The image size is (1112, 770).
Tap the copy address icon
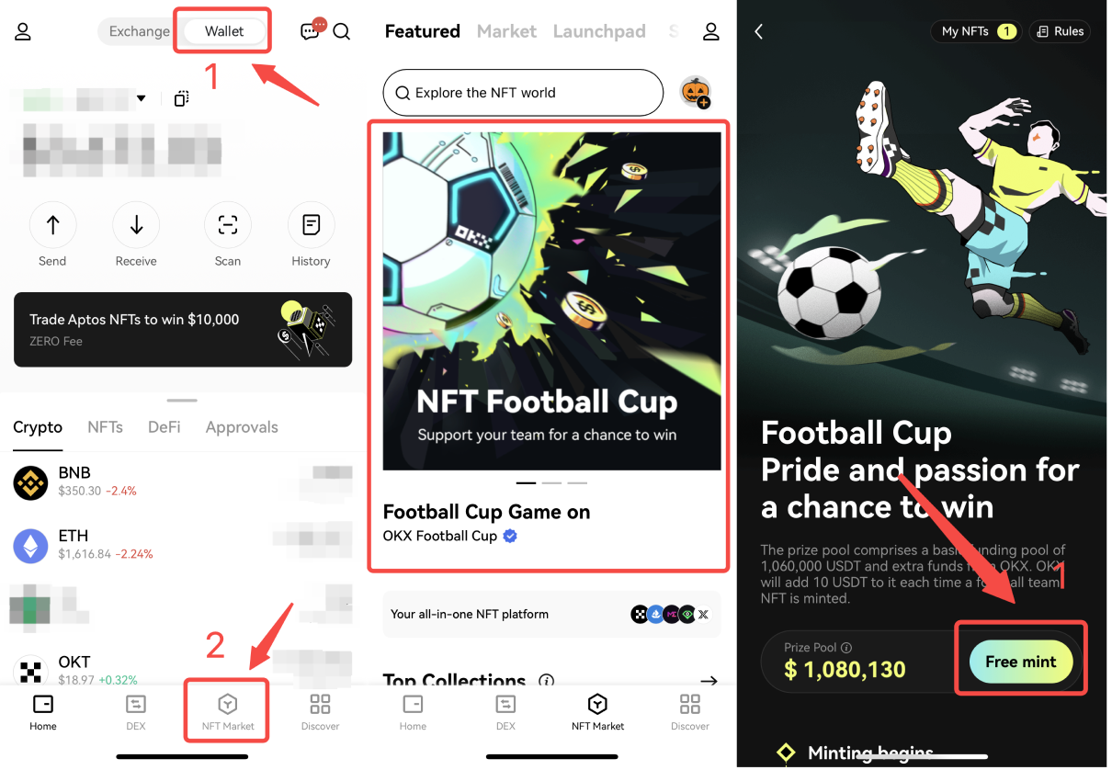tap(181, 98)
